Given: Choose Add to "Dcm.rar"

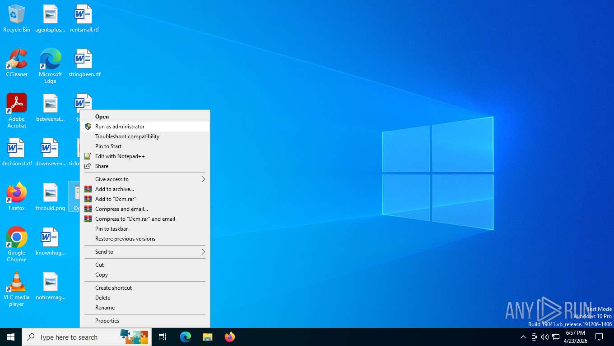Looking at the screenshot, I should [145, 199].
